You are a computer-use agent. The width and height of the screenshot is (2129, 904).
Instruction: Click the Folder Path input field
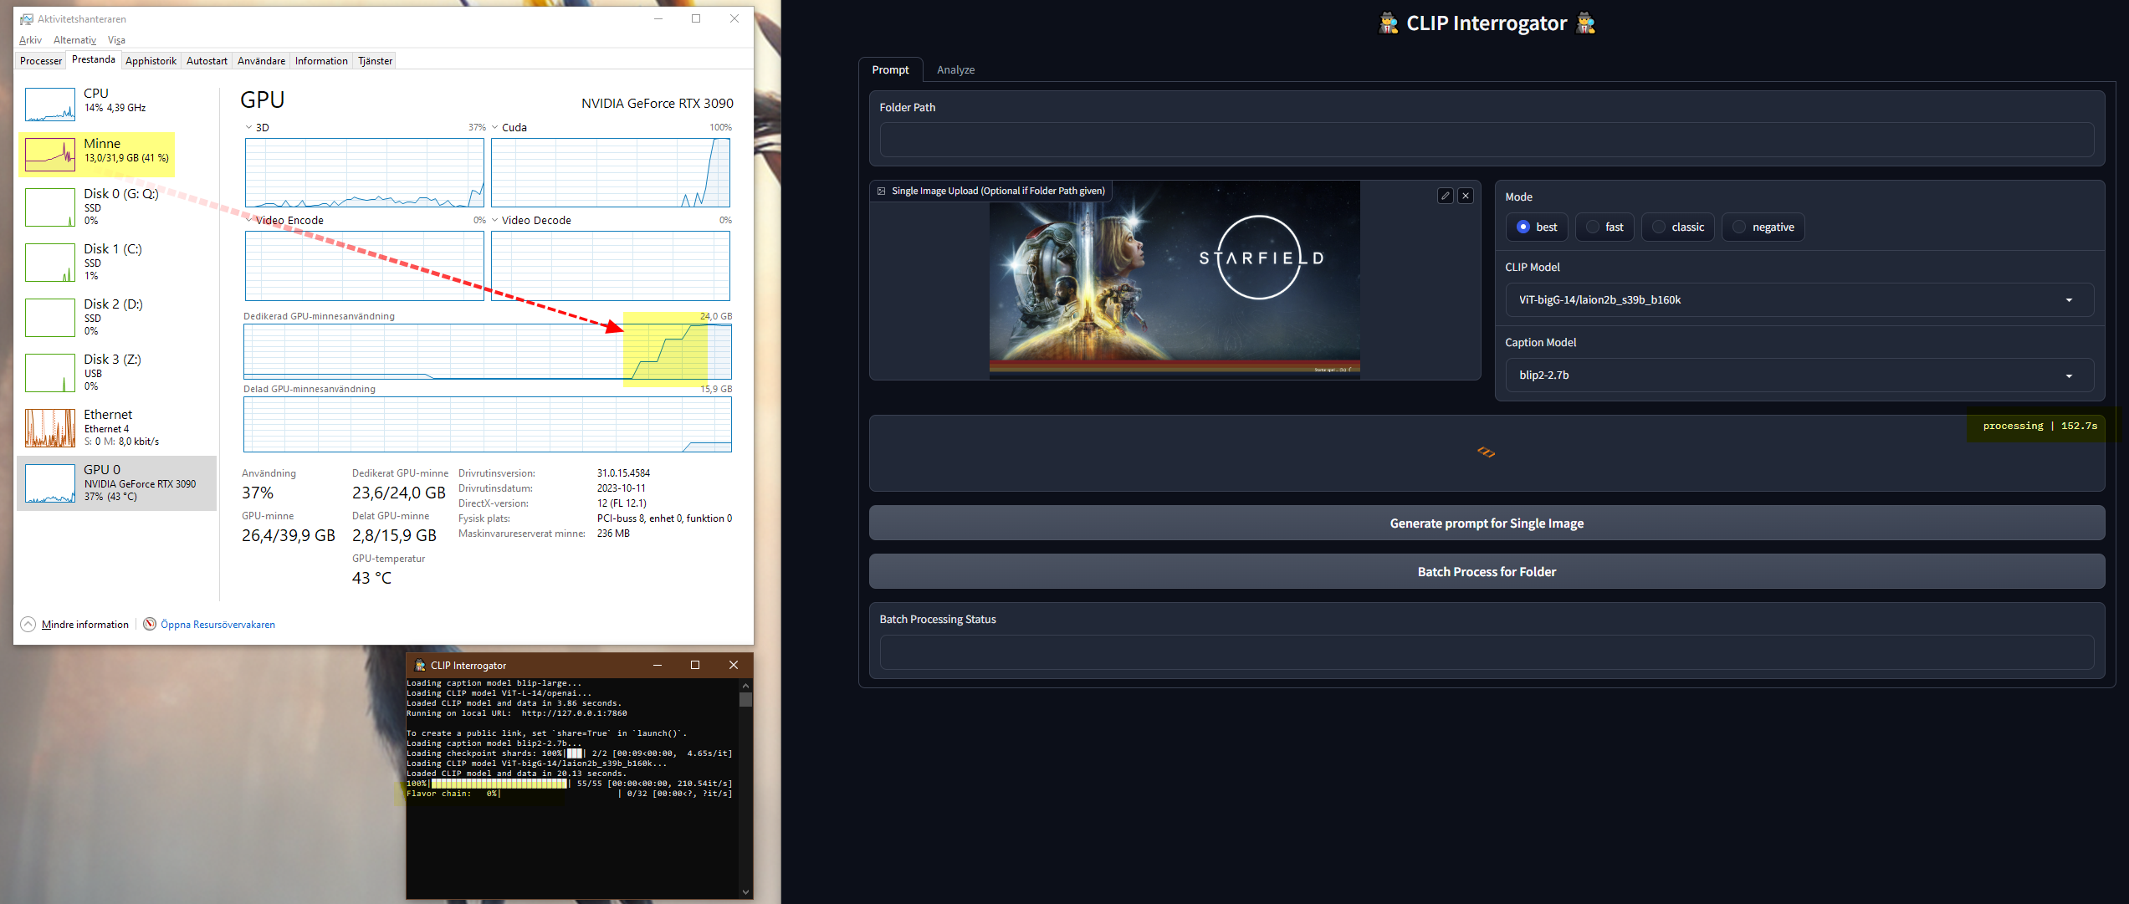click(x=1487, y=140)
